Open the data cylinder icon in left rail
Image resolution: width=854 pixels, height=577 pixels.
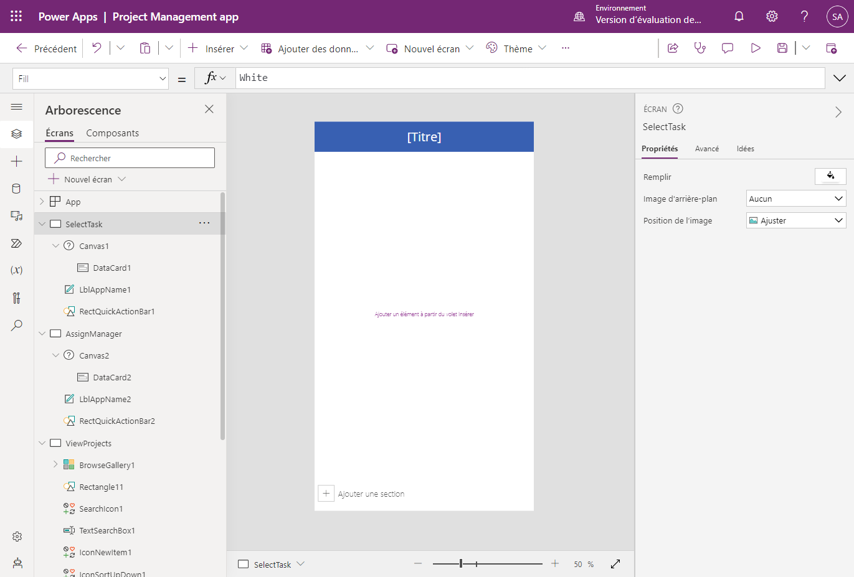[17, 189]
